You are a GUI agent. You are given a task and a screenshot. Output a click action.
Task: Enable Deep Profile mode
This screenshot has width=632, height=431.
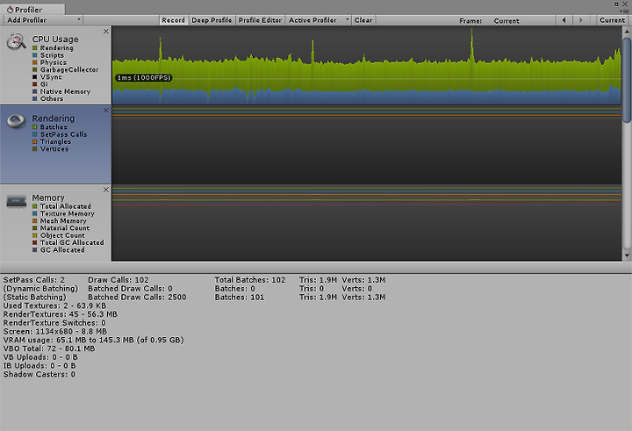212,20
